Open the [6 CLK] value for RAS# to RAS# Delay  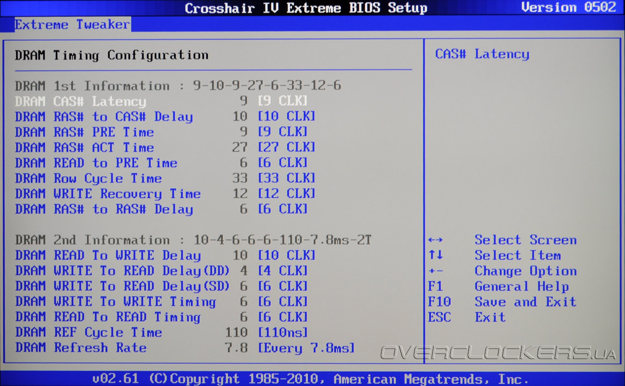(283, 209)
